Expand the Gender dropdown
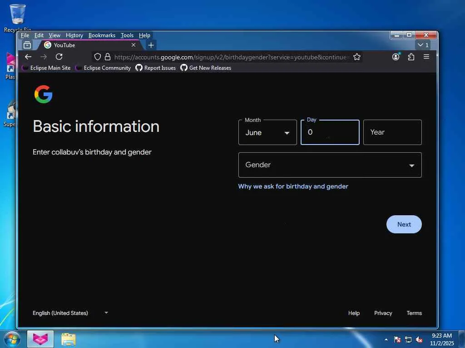 pyautogui.click(x=330, y=165)
